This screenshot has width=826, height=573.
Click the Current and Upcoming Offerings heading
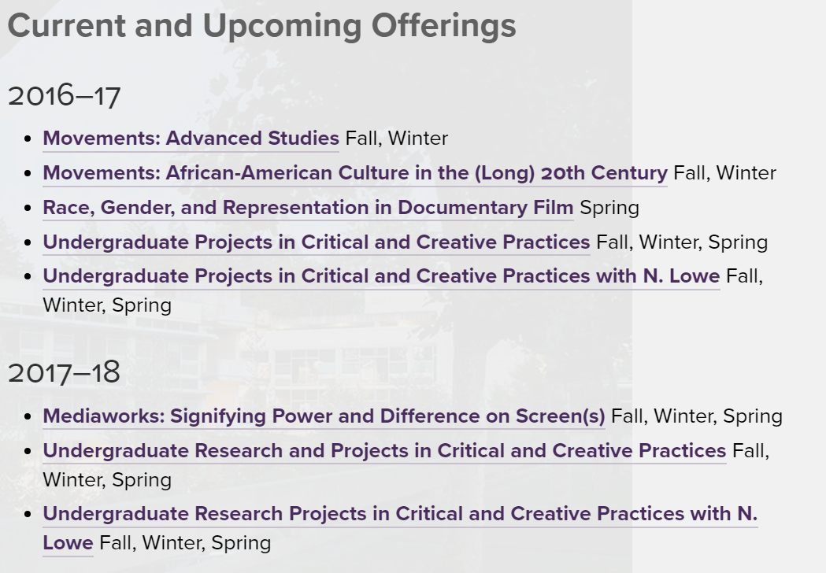pos(261,26)
